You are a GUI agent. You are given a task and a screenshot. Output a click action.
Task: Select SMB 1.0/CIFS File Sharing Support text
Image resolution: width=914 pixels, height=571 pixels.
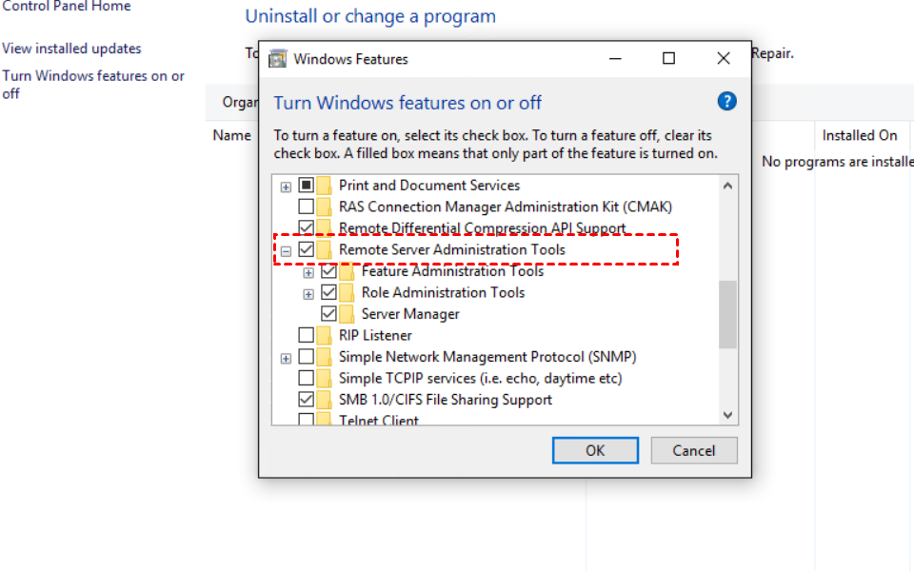click(x=446, y=400)
